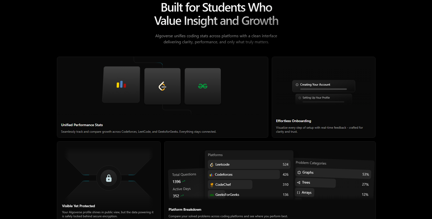This screenshot has height=219, width=432.
Task: Click the Leetcode count 524
Action: click(x=285, y=164)
